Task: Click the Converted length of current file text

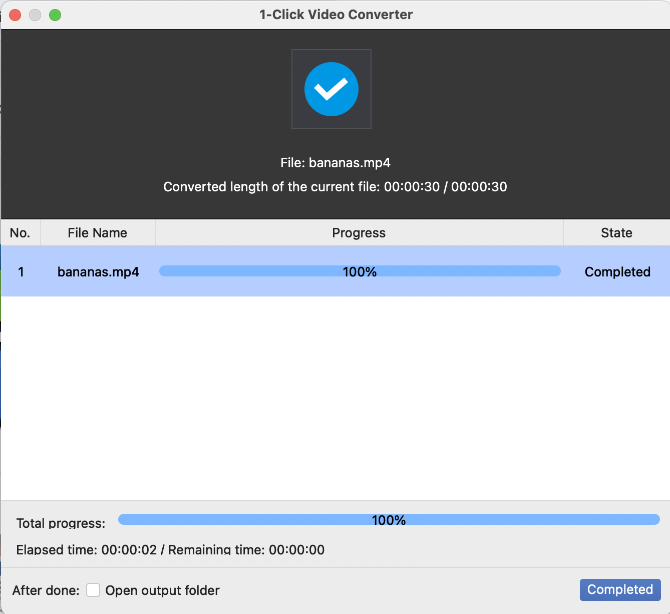Action: [x=335, y=187]
